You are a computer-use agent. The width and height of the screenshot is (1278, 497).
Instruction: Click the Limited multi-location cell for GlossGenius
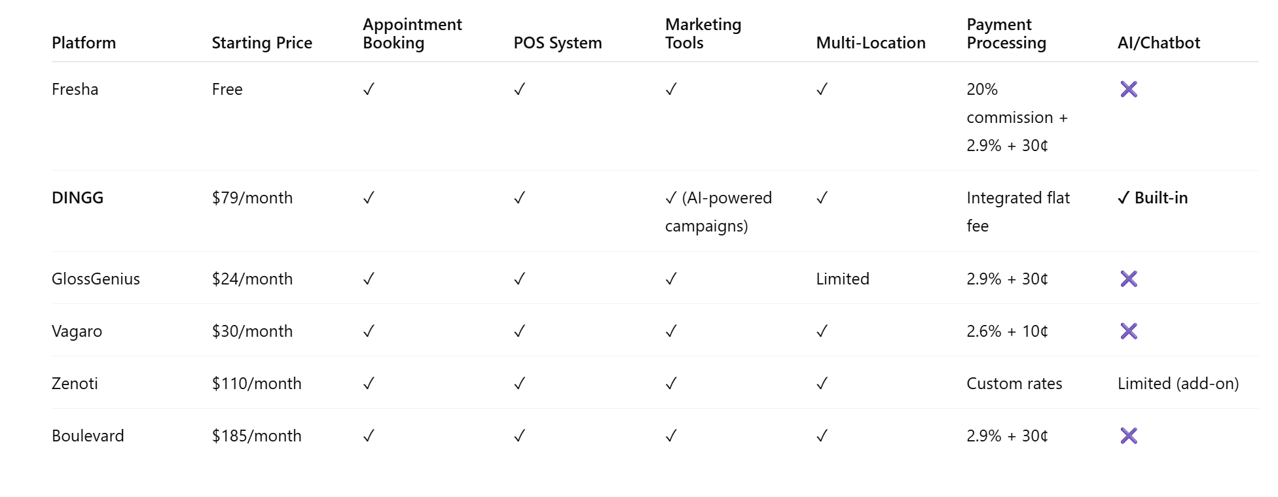[x=843, y=279]
